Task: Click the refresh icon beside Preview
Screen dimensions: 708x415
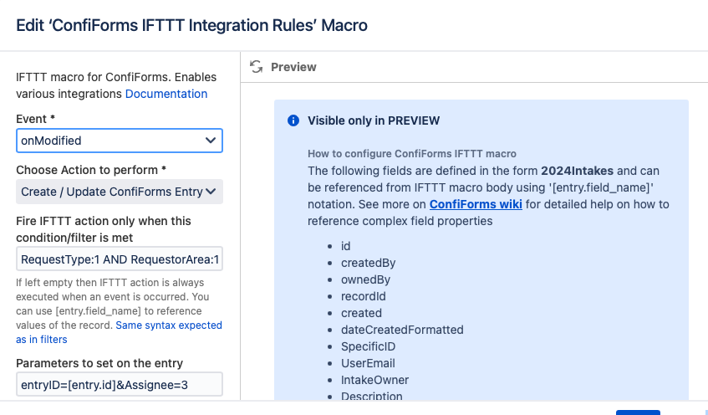Action: [x=257, y=67]
